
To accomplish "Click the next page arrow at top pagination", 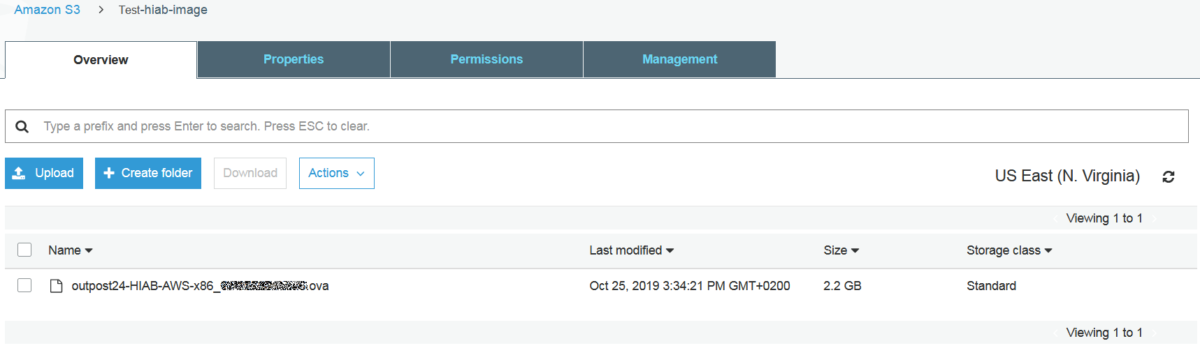I will [1155, 219].
